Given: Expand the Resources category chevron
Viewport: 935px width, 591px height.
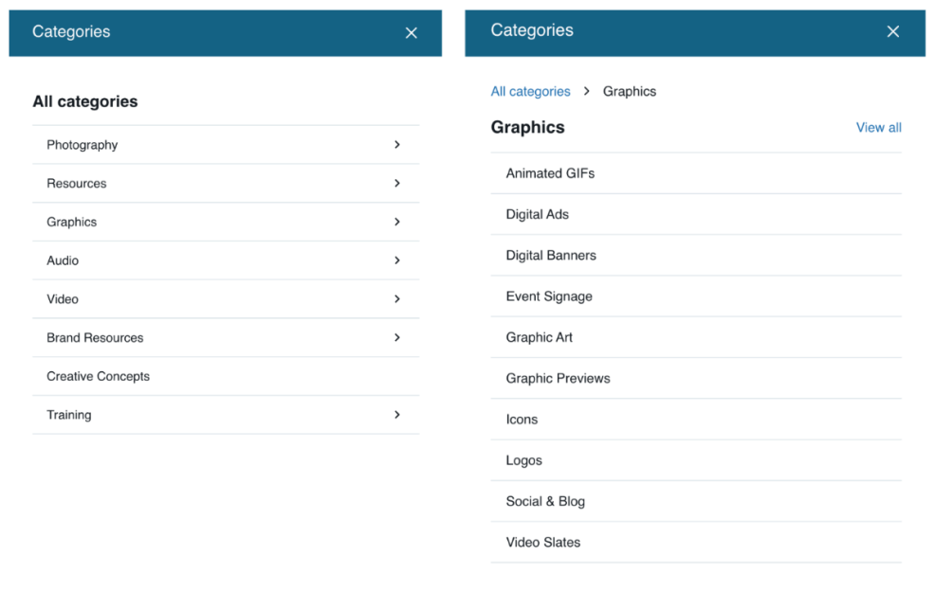Looking at the screenshot, I should (396, 184).
